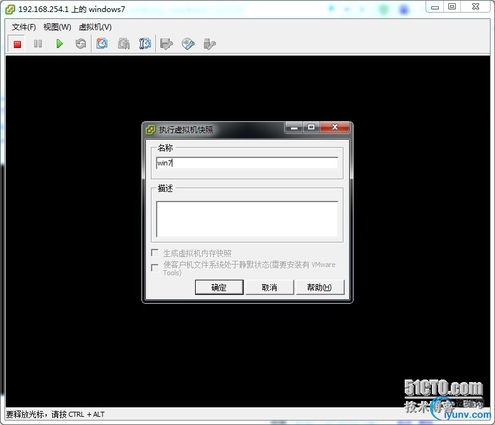Minimize the snapshot dialog window
Screen dimensions: 495x425
294,127
